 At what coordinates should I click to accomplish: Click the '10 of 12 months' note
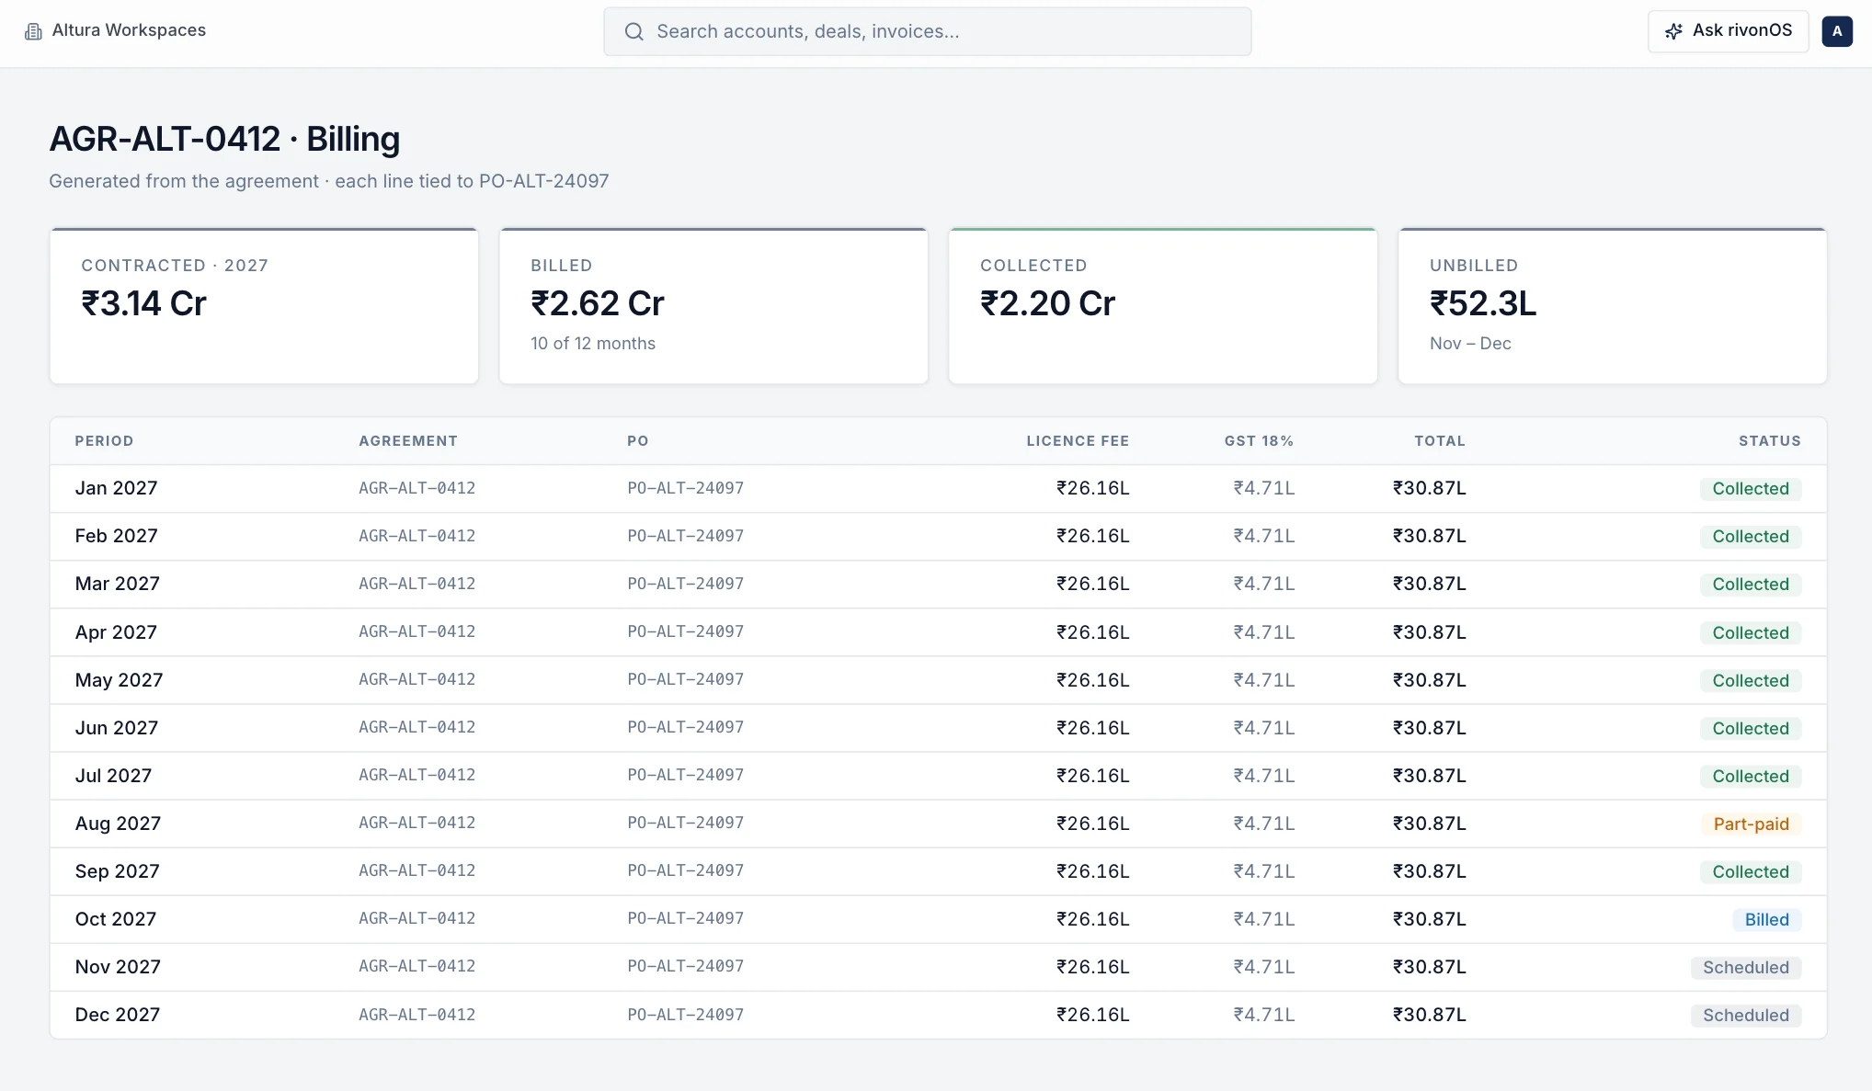click(593, 344)
